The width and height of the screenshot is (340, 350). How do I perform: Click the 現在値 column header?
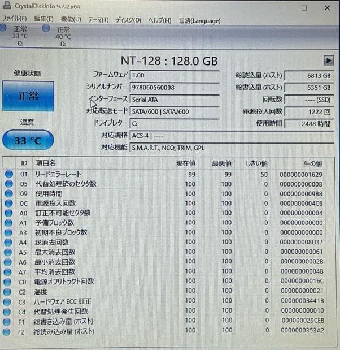point(180,163)
